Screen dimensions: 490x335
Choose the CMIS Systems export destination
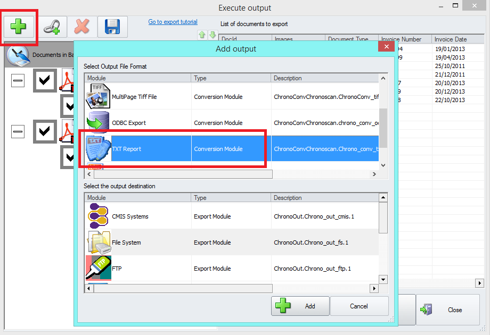click(x=130, y=216)
